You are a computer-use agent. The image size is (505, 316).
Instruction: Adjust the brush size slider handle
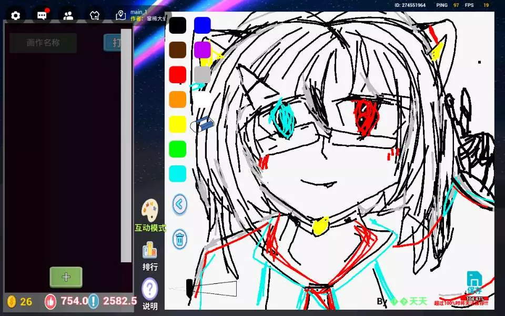pyautogui.click(x=189, y=288)
